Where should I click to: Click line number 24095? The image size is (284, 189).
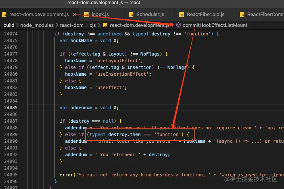[11, 175]
